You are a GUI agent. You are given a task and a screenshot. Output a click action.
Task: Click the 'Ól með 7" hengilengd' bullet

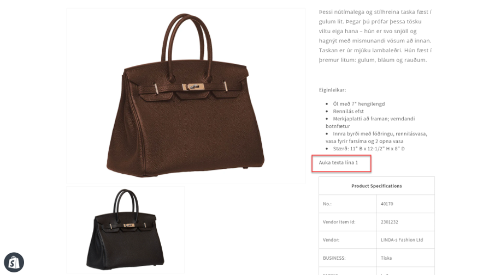(x=358, y=104)
